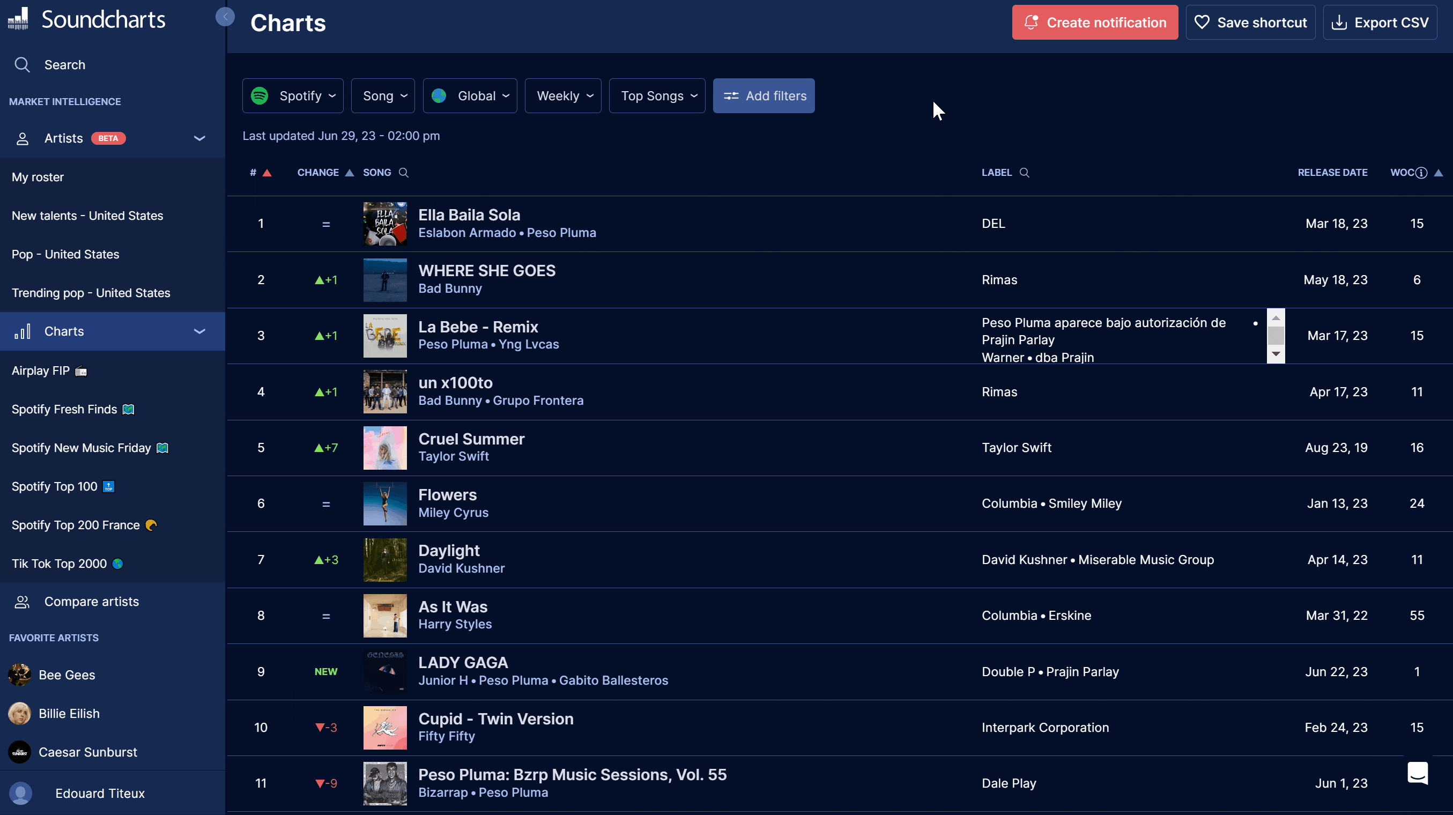Image resolution: width=1453 pixels, height=815 pixels.
Task: Click the song search magnifier icon
Action: tap(404, 173)
